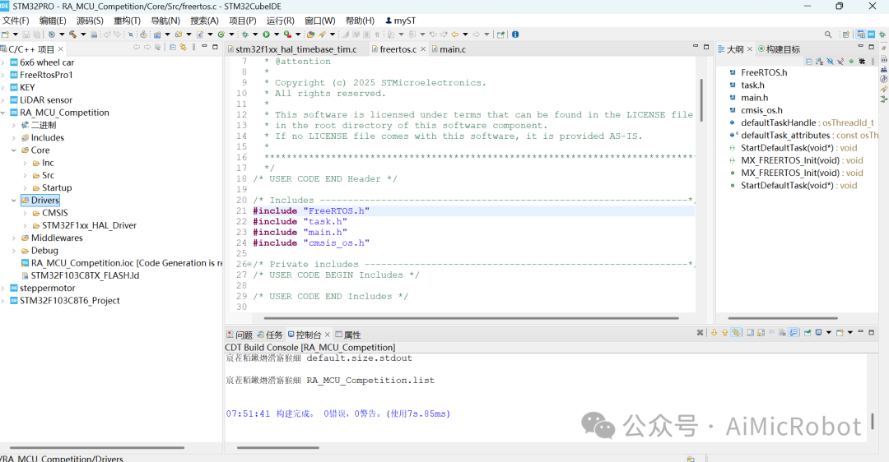Jump to previous error up arrow in console

[724, 332]
